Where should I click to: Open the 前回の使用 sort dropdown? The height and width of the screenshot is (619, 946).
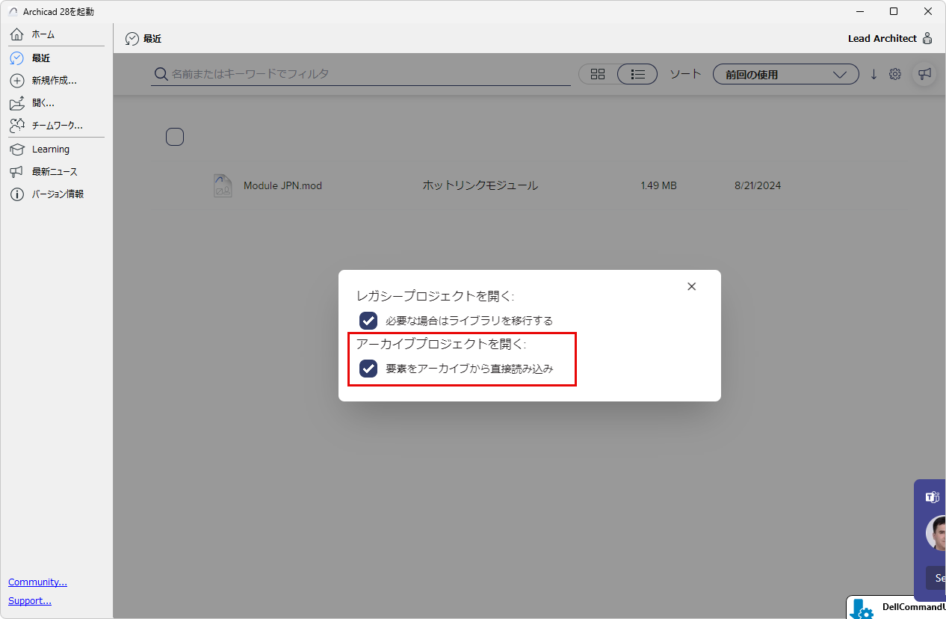(x=785, y=74)
